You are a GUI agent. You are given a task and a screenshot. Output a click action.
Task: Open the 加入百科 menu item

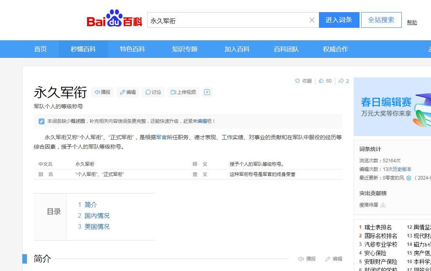tap(237, 49)
